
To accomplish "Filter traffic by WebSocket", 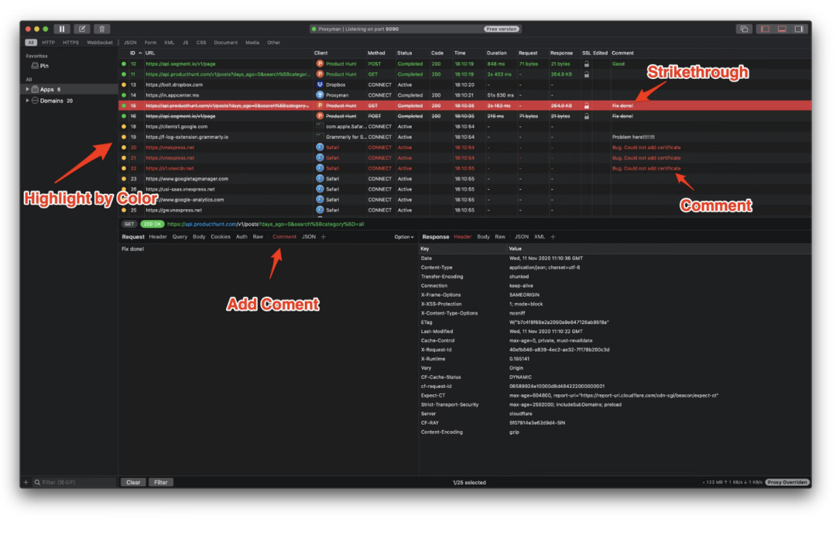I will point(100,42).
